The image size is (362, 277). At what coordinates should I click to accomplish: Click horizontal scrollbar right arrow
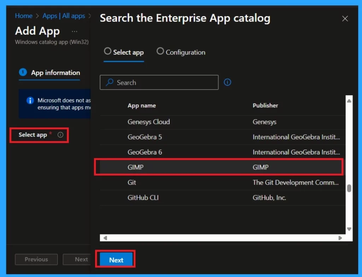[x=340, y=238]
